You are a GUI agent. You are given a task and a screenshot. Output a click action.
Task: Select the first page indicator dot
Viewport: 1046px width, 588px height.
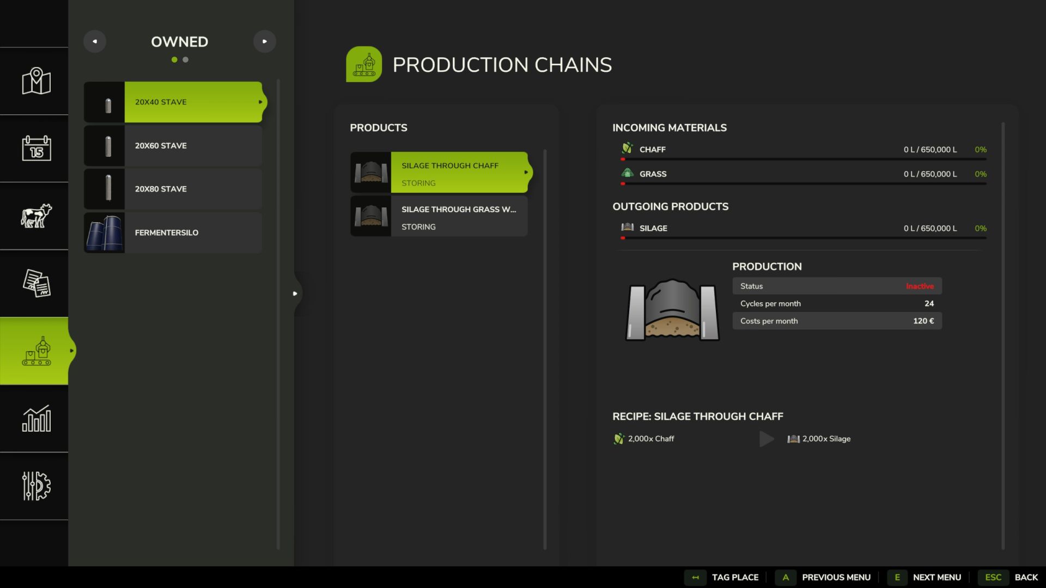point(174,60)
